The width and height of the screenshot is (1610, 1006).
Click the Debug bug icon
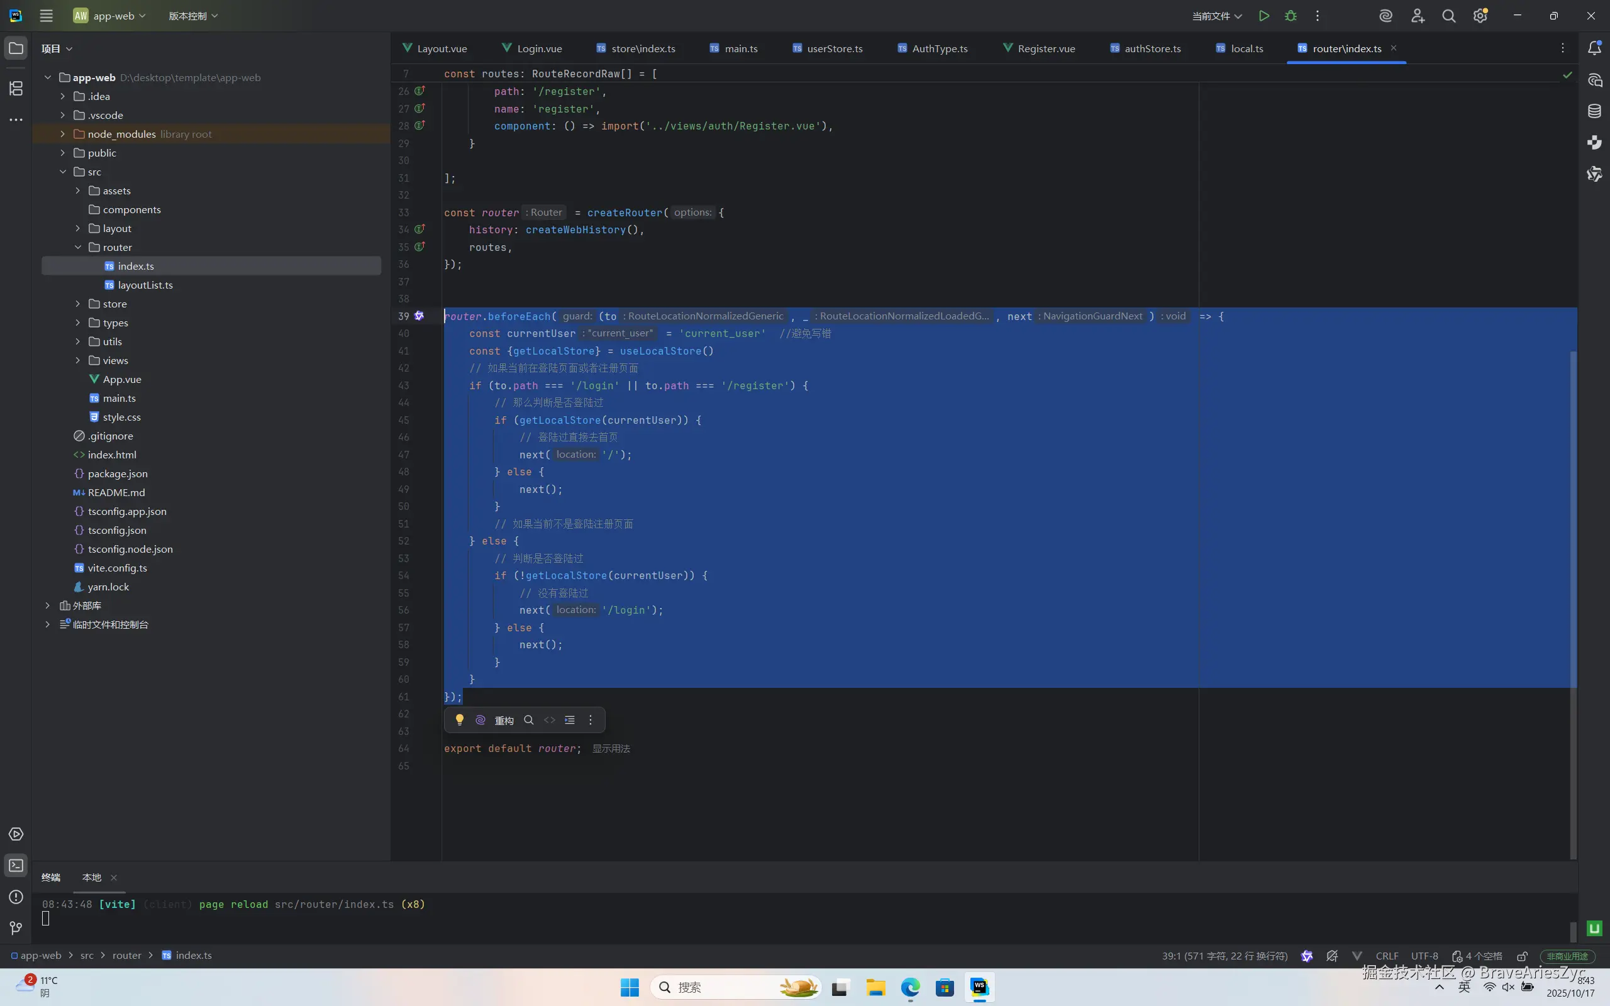pos(1291,16)
